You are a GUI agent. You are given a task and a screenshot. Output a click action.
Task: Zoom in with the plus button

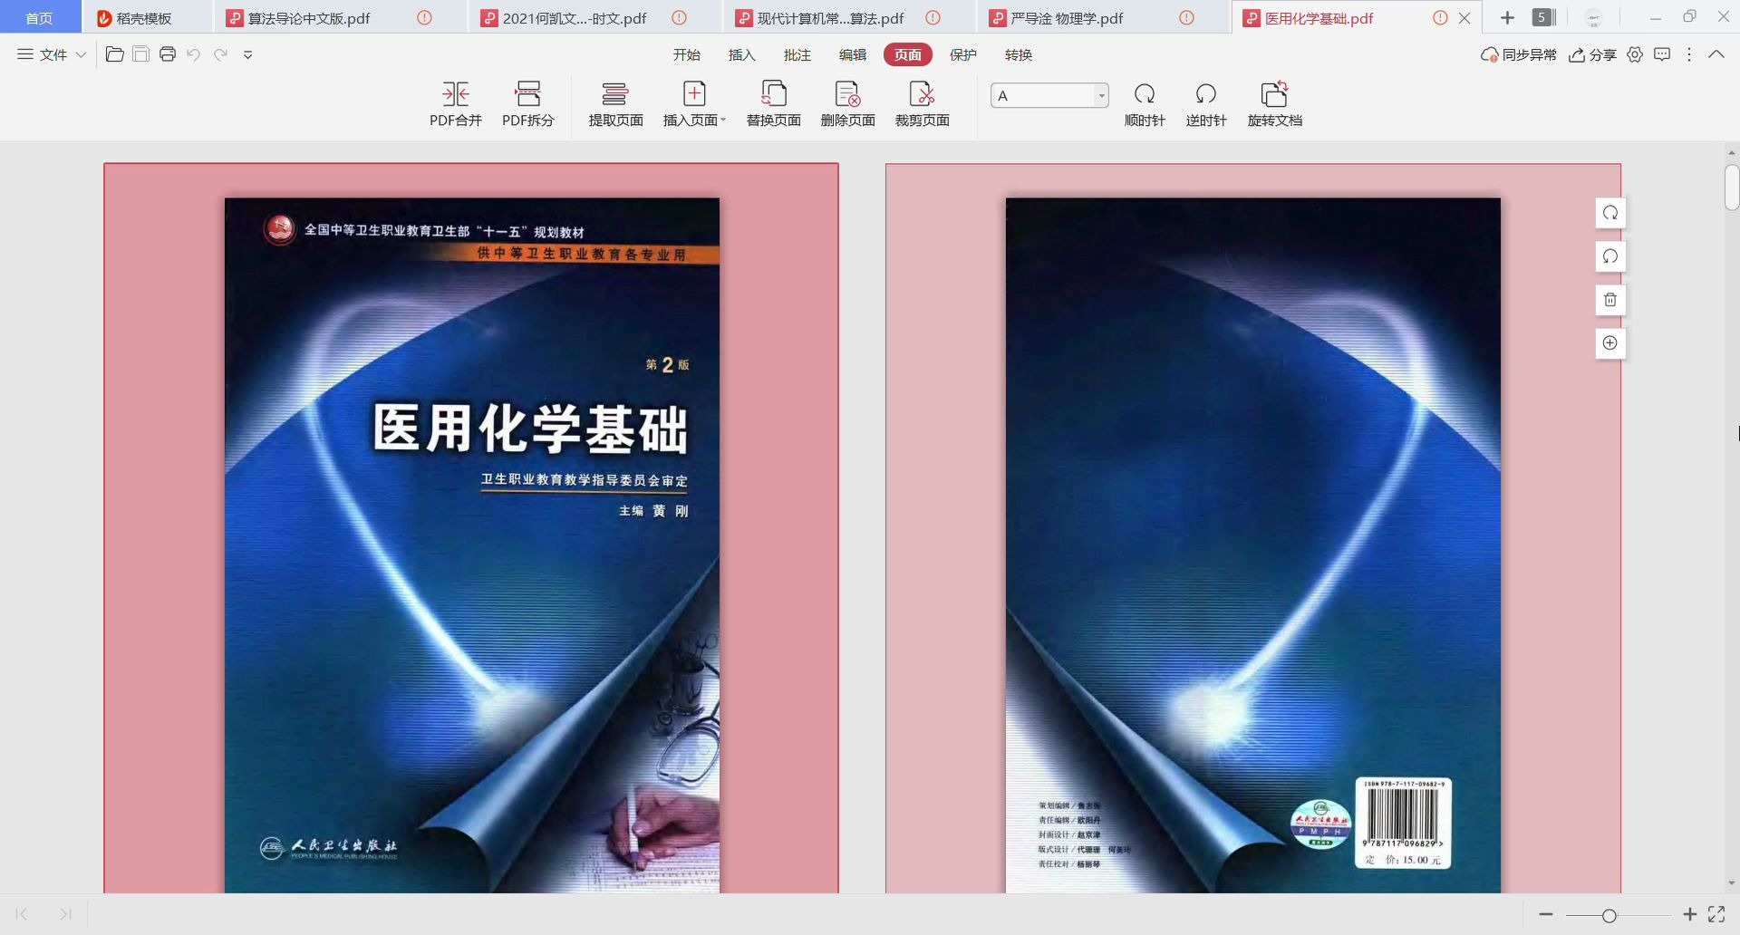(x=1689, y=915)
